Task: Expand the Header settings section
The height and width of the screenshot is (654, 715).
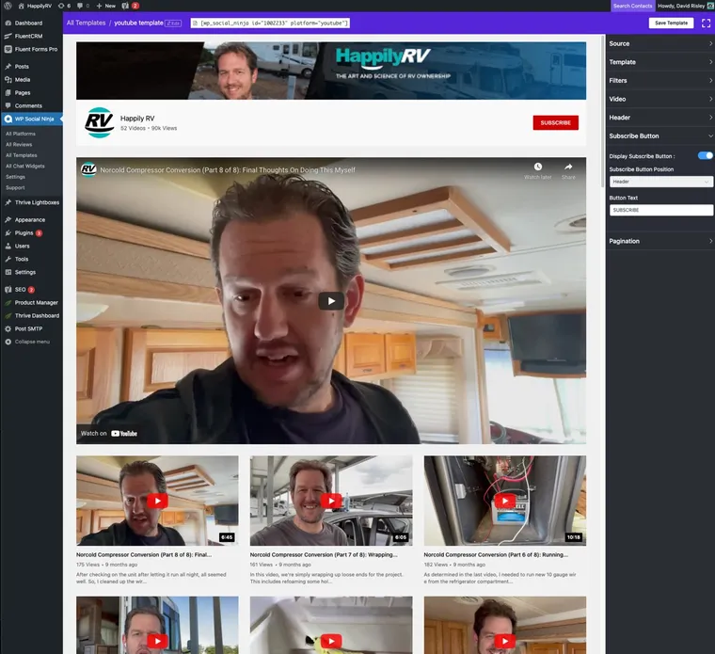Action: [660, 118]
